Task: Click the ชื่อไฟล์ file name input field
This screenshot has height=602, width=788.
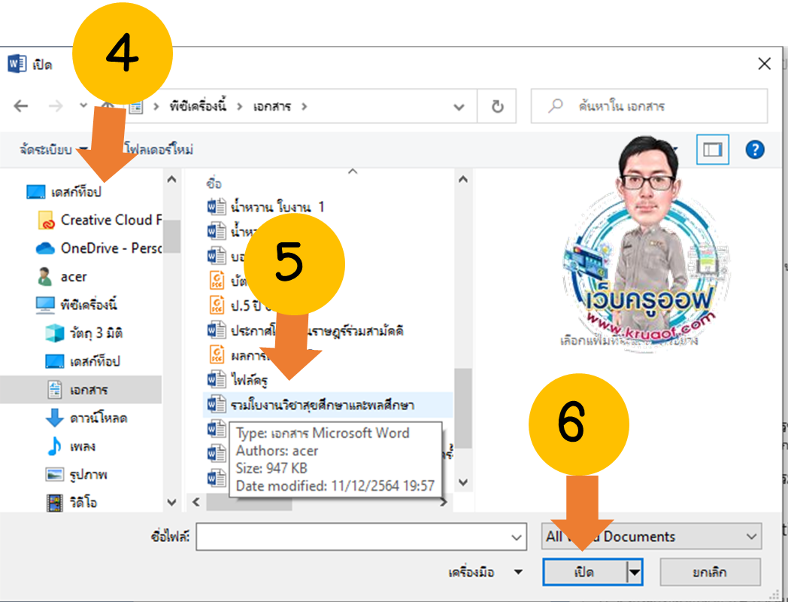Action: [352, 537]
